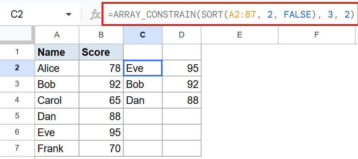
Task: Select Eve in column C
Action: tap(143, 68)
